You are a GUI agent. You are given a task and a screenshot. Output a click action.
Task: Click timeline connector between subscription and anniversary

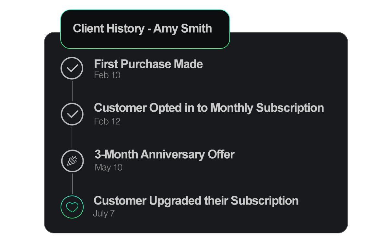point(72,137)
